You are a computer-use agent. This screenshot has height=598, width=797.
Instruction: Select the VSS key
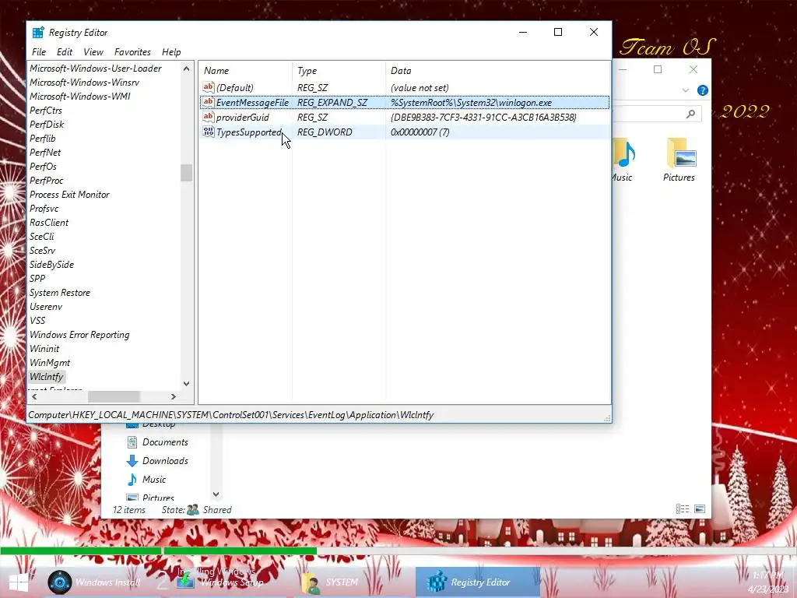[x=37, y=321]
